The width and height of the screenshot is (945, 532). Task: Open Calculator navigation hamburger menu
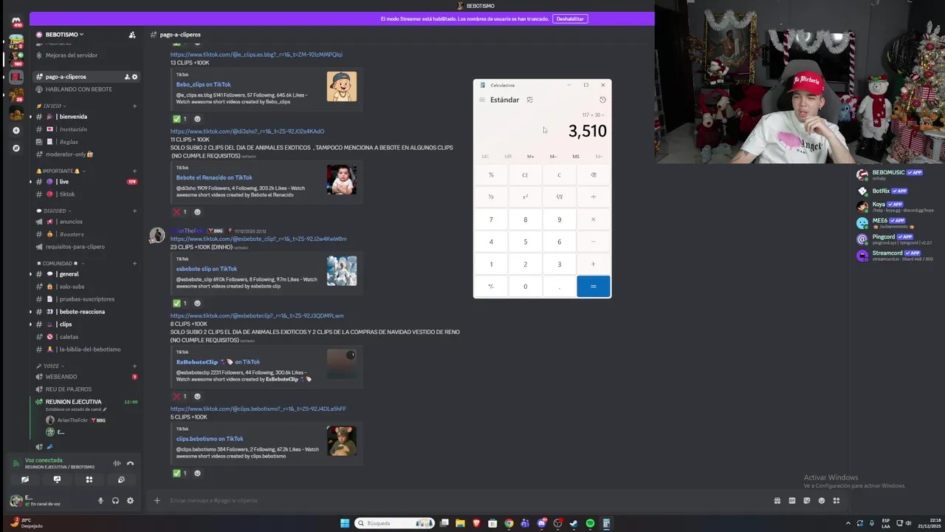point(481,100)
